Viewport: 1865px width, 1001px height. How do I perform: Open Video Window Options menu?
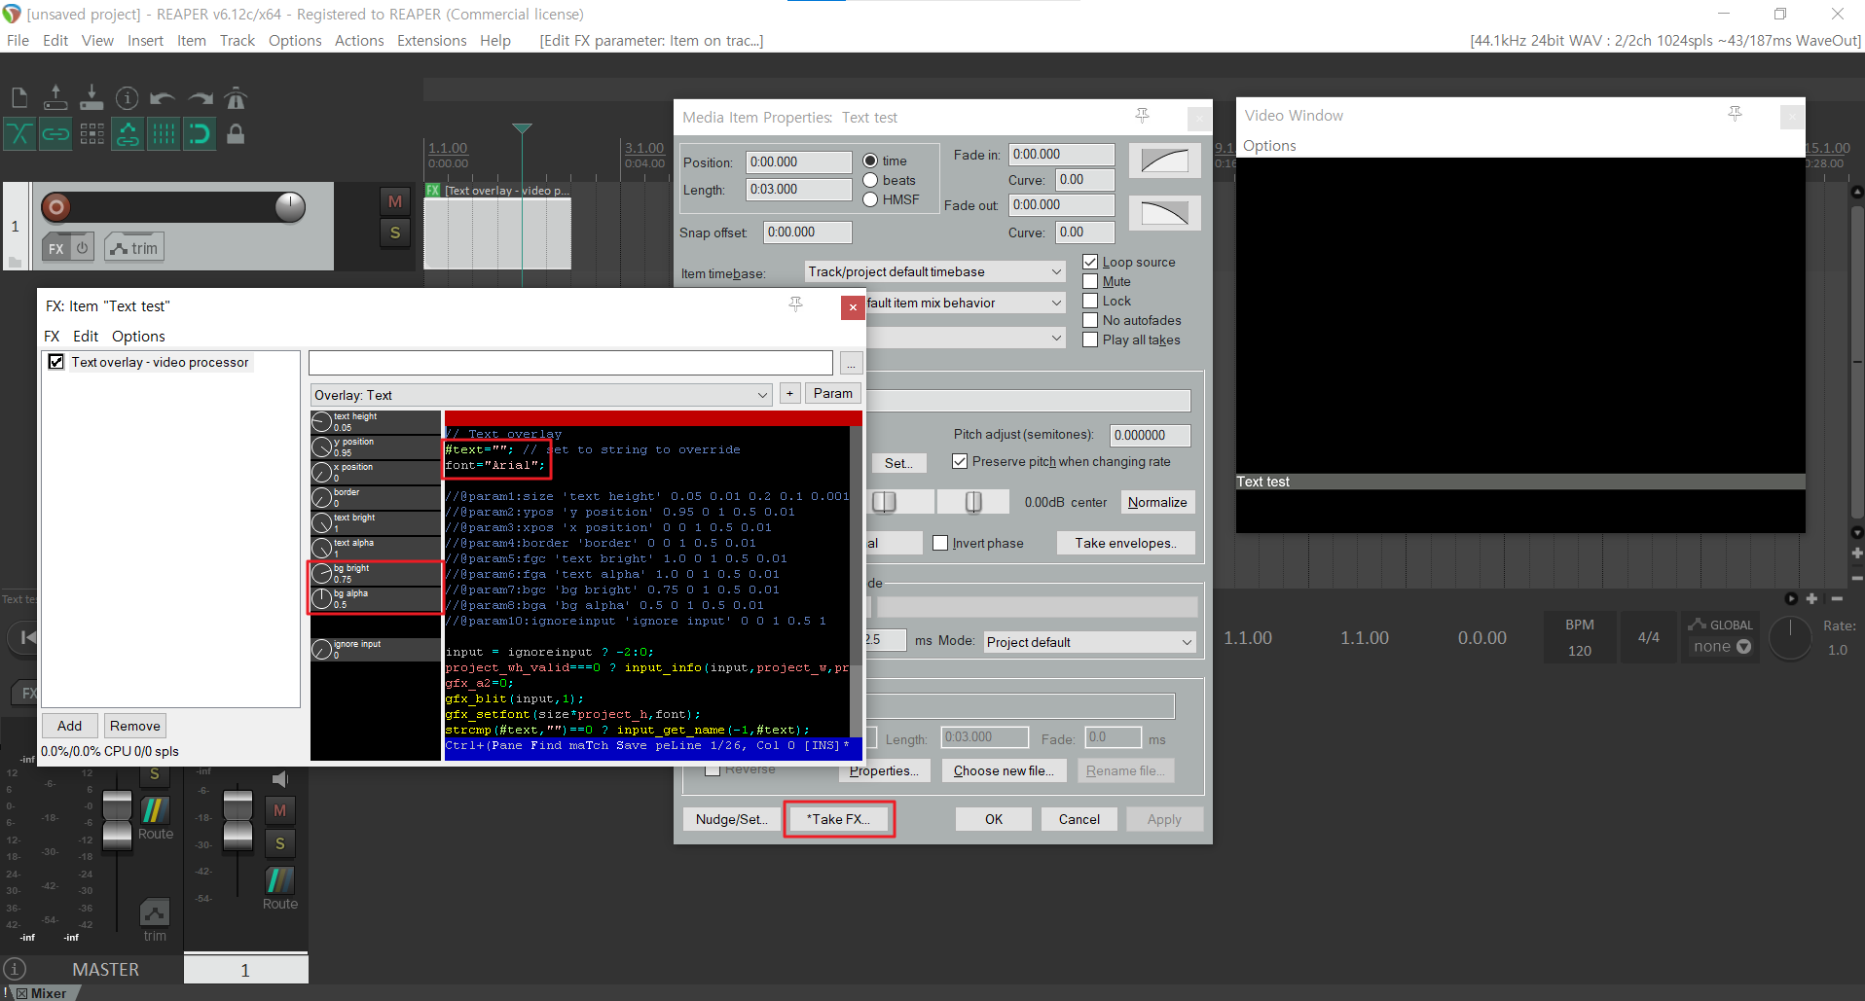pos(1269,145)
